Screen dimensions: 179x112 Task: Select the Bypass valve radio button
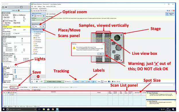(22, 39)
